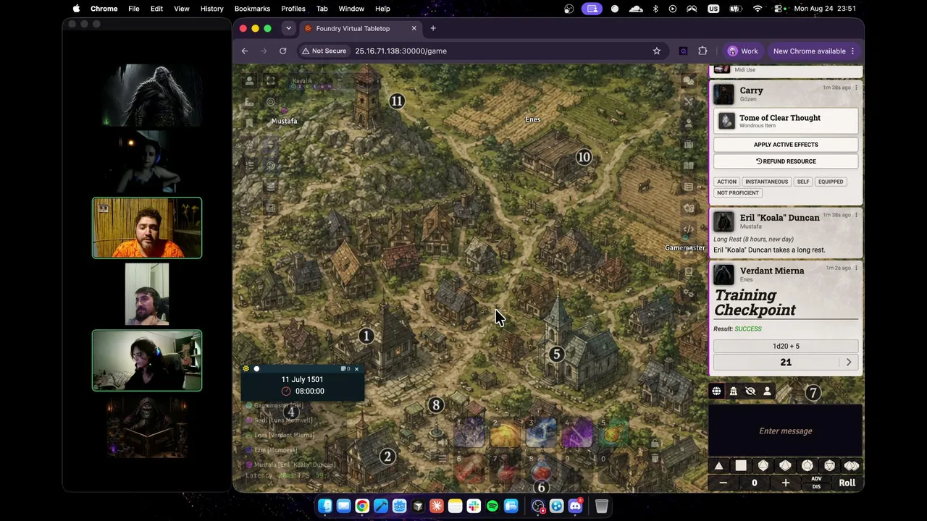Open the Chrome tab search dropdown
The height and width of the screenshot is (521, 927).
[x=288, y=28]
